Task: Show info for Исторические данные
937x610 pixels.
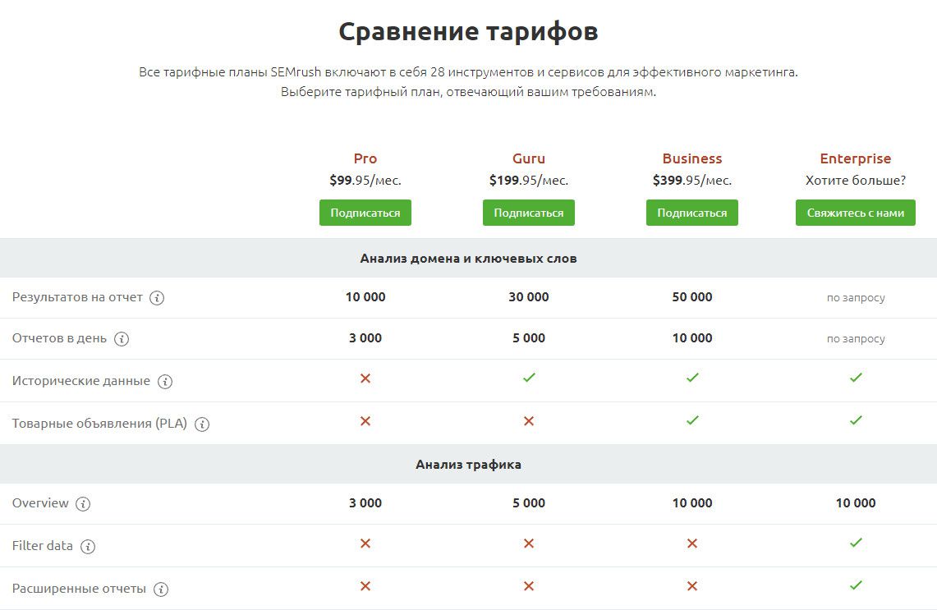Action: 165,381
